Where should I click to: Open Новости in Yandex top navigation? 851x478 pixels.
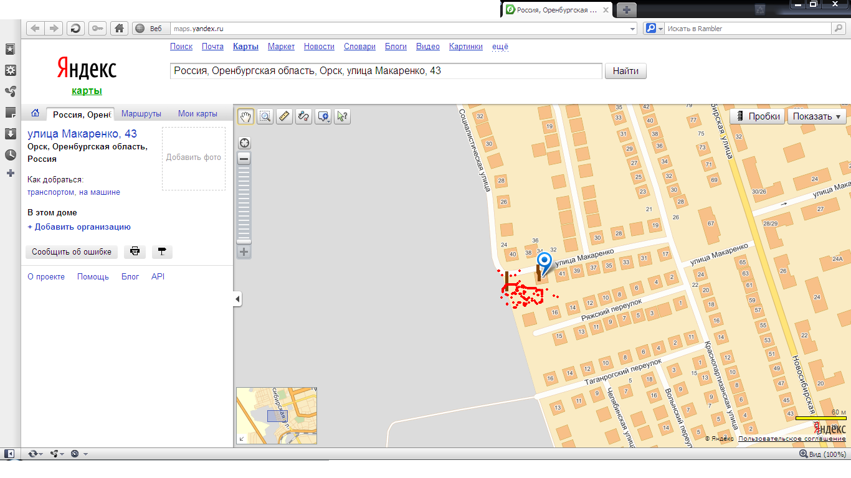[x=319, y=47]
